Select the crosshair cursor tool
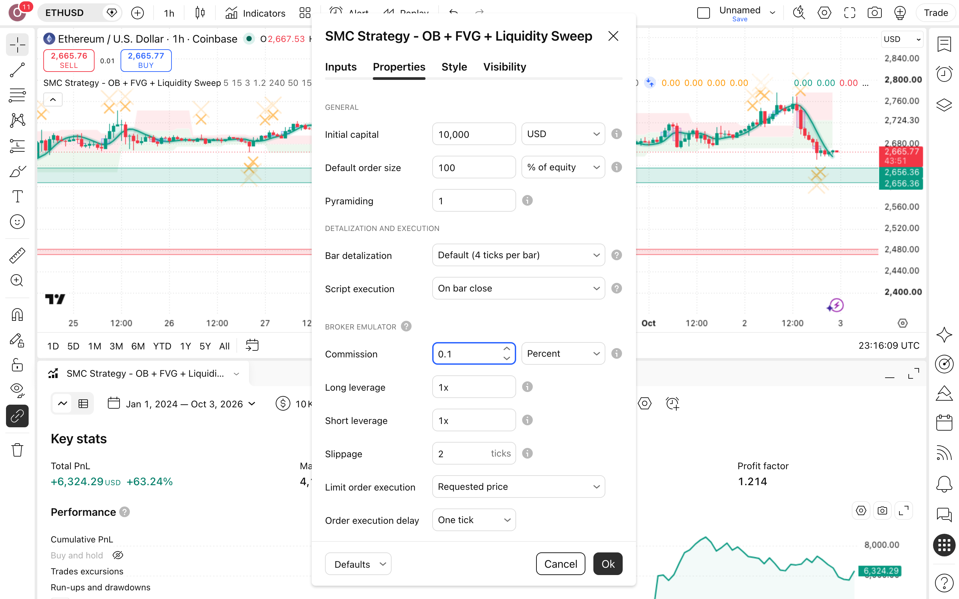The width and height of the screenshot is (959, 599). coord(17,46)
